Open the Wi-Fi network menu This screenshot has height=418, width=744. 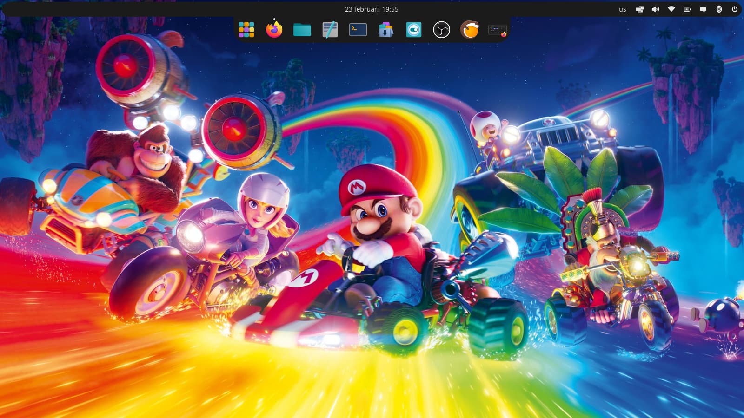(x=671, y=9)
